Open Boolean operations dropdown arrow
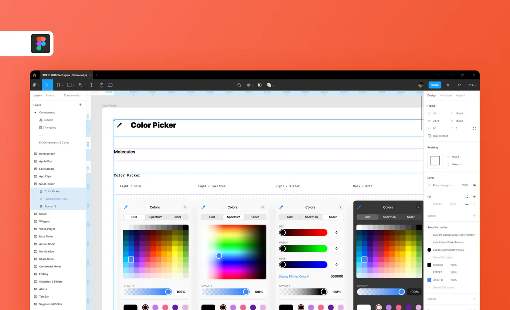Viewport: 510px width, 310px height. coord(274,85)
